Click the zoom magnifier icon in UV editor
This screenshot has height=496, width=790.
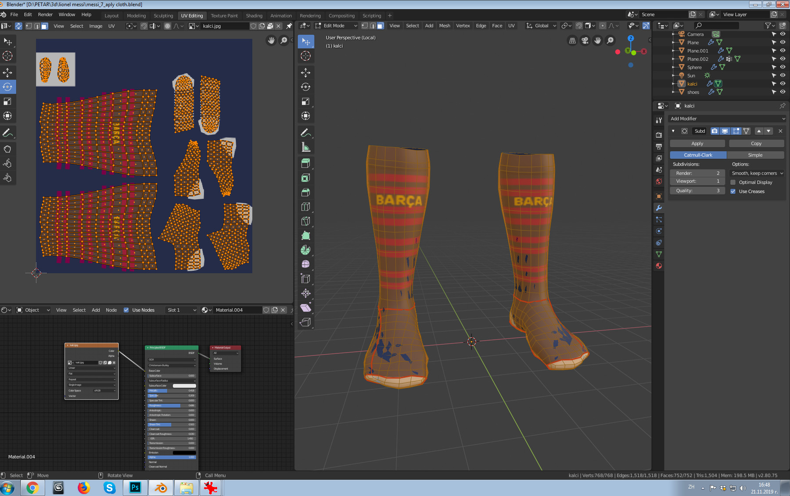click(x=284, y=40)
